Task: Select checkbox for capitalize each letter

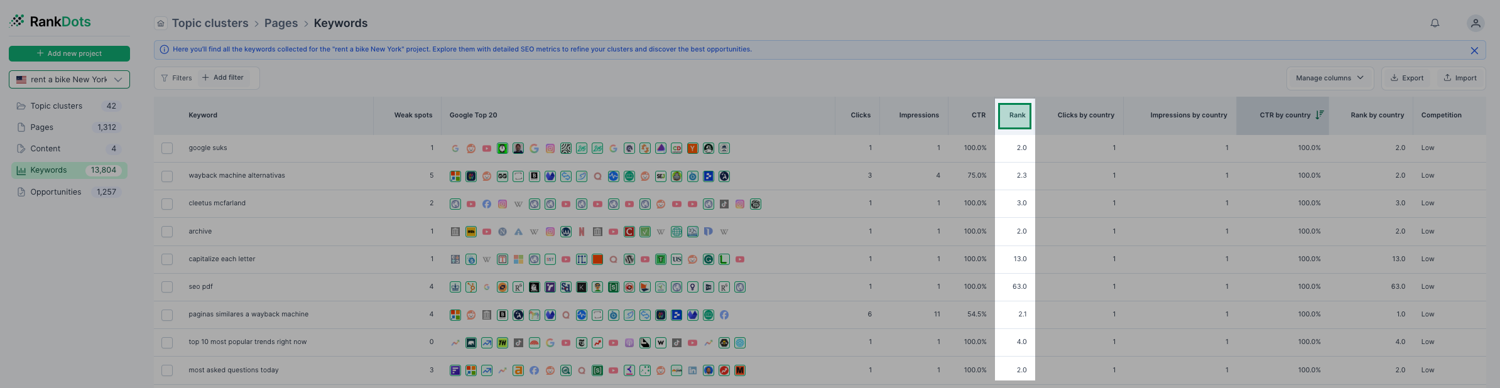Action: click(167, 259)
